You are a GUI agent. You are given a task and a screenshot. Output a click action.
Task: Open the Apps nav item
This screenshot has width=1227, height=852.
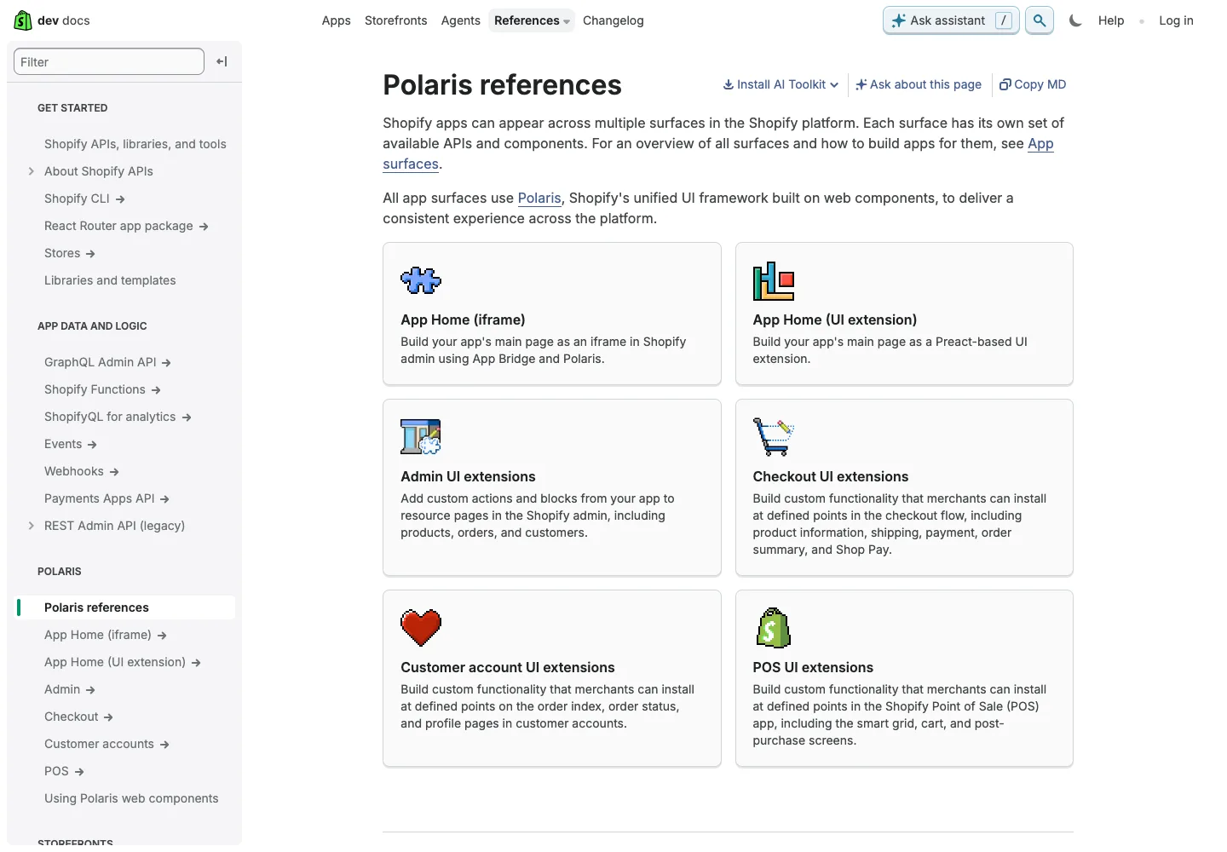[x=337, y=20]
